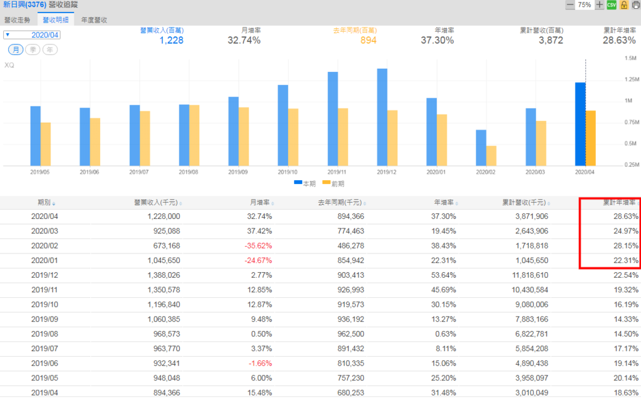Viewport: 641px width, 398px height.
Task: Select the 2019/12 table row period
Action: coord(44,275)
